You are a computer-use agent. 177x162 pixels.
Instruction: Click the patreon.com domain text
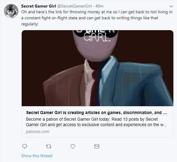[38, 132]
